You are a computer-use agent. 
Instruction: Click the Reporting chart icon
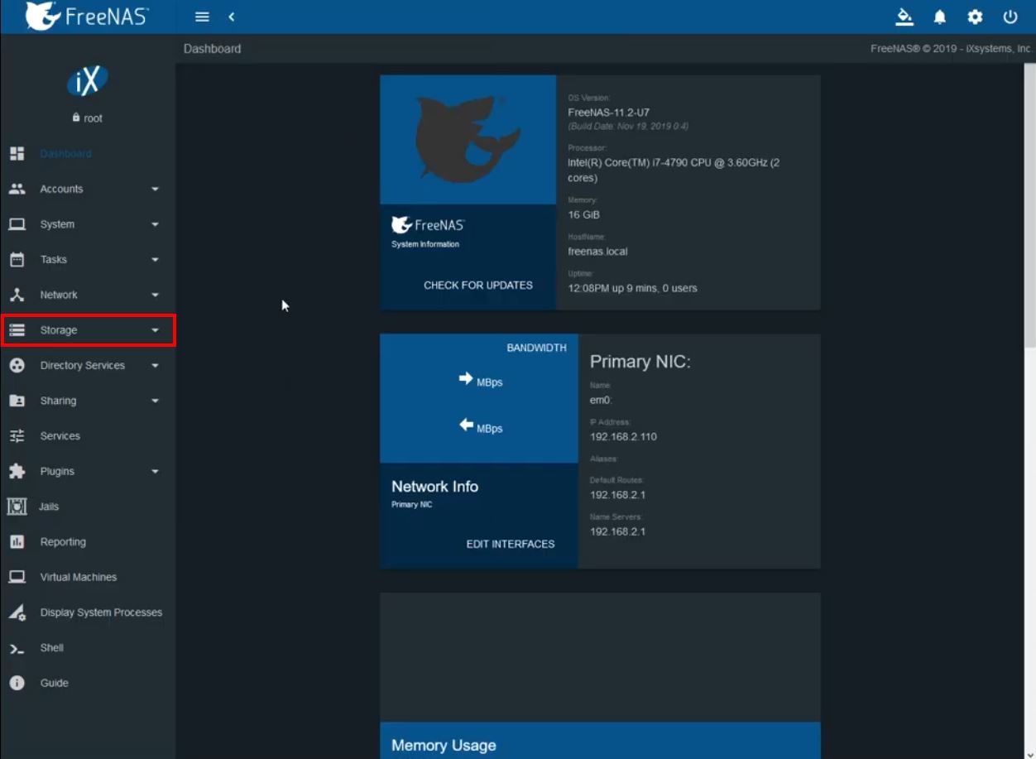pyautogui.click(x=17, y=542)
